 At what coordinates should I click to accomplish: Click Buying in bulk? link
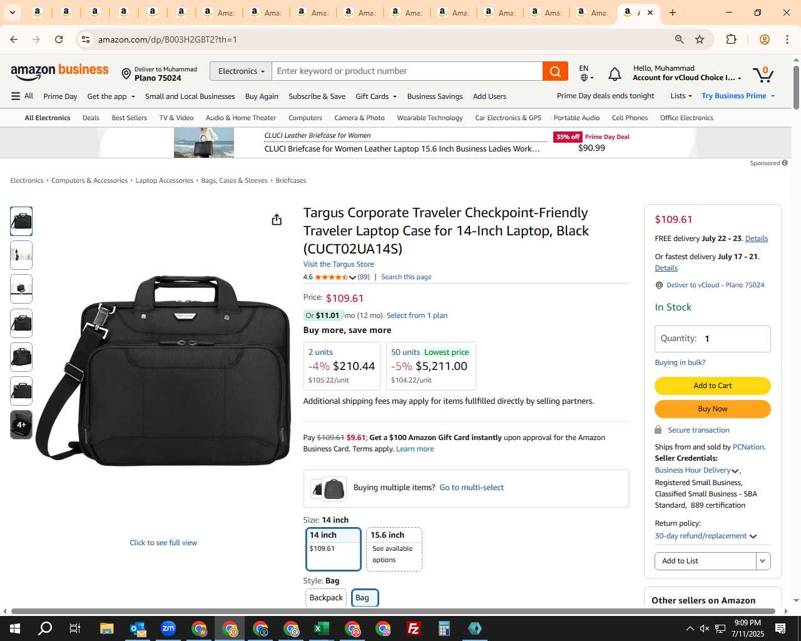[x=680, y=362]
